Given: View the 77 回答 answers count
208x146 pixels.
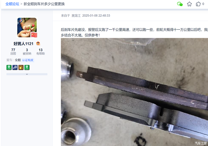Looking at the screenshot, I should 13,52.
